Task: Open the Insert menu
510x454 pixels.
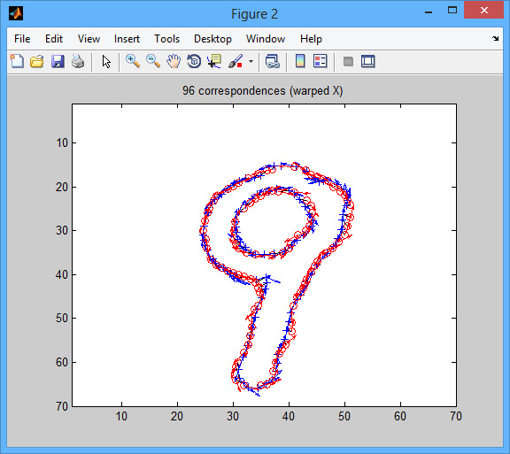Action: tap(127, 39)
